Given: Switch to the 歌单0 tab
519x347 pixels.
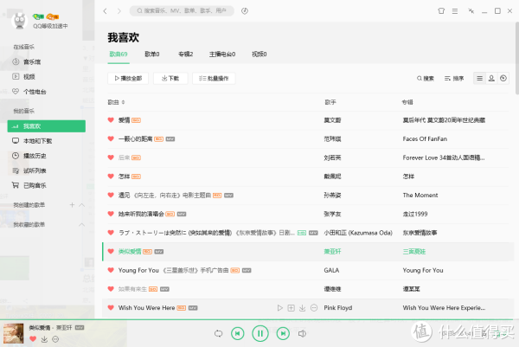Looking at the screenshot, I should tap(152, 54).
